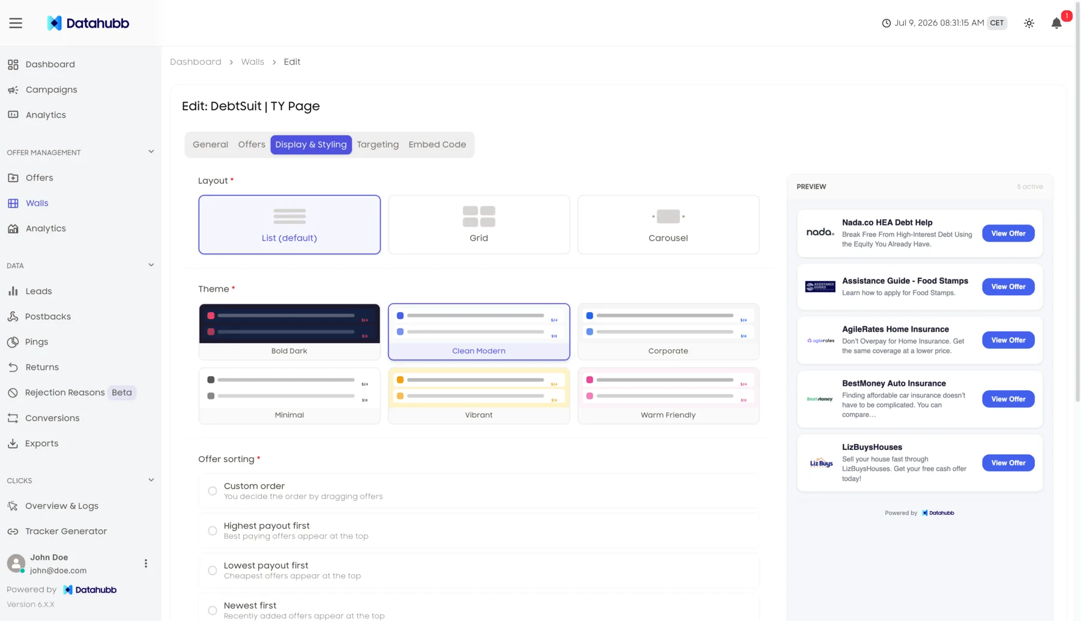Click John Doe avatar icon
Image resolution: width=1081 pixels, height=621 pixels.
coord(16,563)
